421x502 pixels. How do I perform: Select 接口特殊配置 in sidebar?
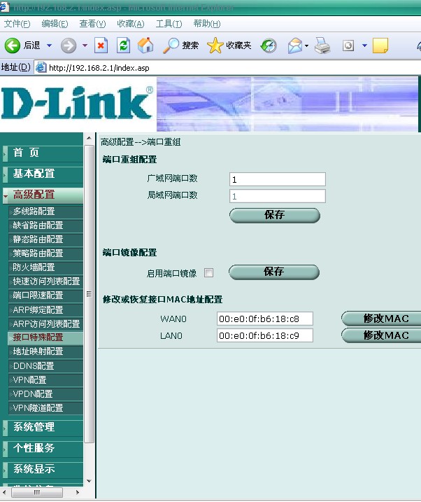click(x=45, y=337)
